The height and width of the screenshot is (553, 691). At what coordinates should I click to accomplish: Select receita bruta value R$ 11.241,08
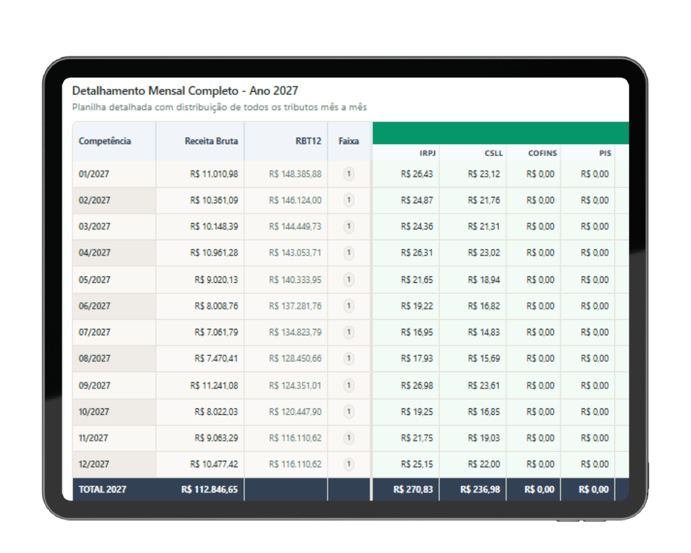tap(214, 385)
